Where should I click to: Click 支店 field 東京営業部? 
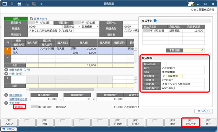pos(183,72)
